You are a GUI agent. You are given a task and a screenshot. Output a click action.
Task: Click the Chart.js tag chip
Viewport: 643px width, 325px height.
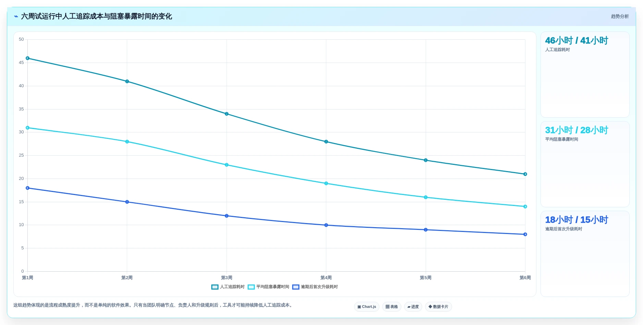367,307
